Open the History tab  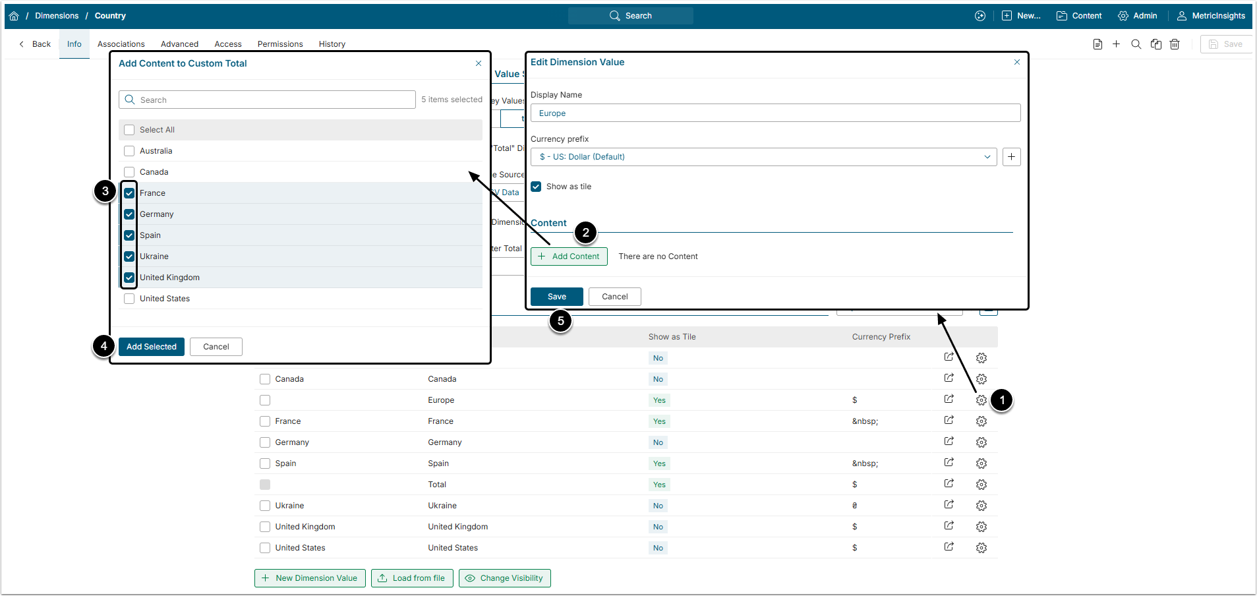[332, 44]
